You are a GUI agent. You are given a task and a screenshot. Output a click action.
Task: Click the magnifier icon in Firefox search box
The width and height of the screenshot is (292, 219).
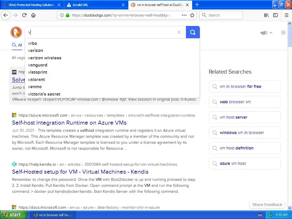(x=204, y=15)
